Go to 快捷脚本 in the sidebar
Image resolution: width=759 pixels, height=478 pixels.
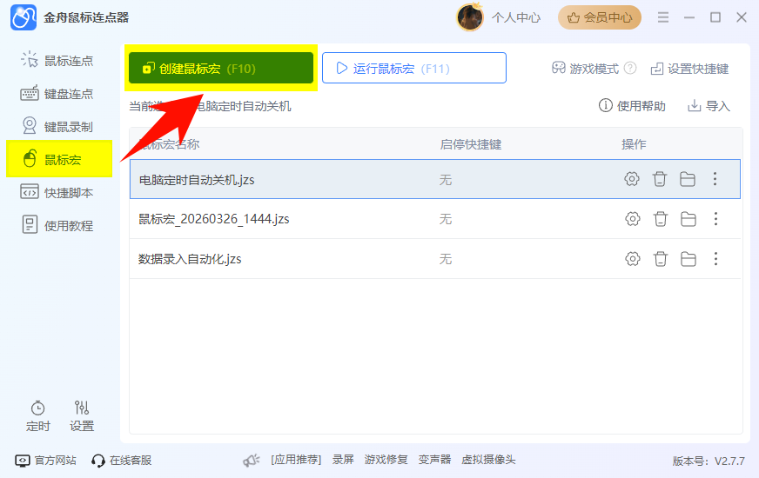57,192
